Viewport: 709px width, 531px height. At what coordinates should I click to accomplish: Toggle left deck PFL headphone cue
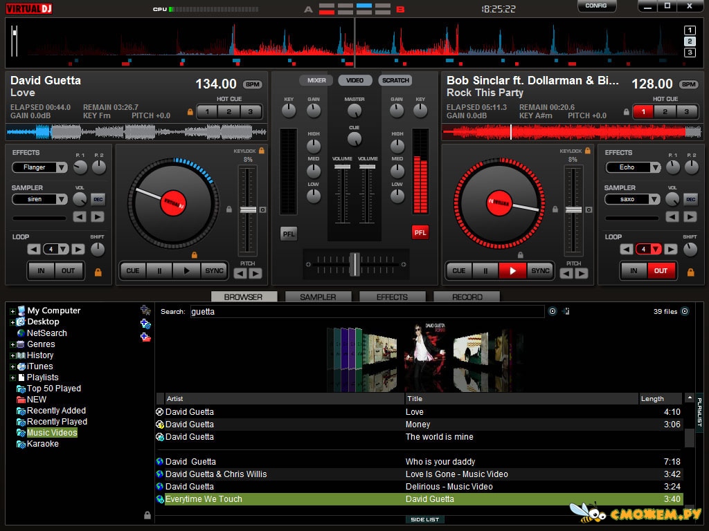tap(289, 234)
